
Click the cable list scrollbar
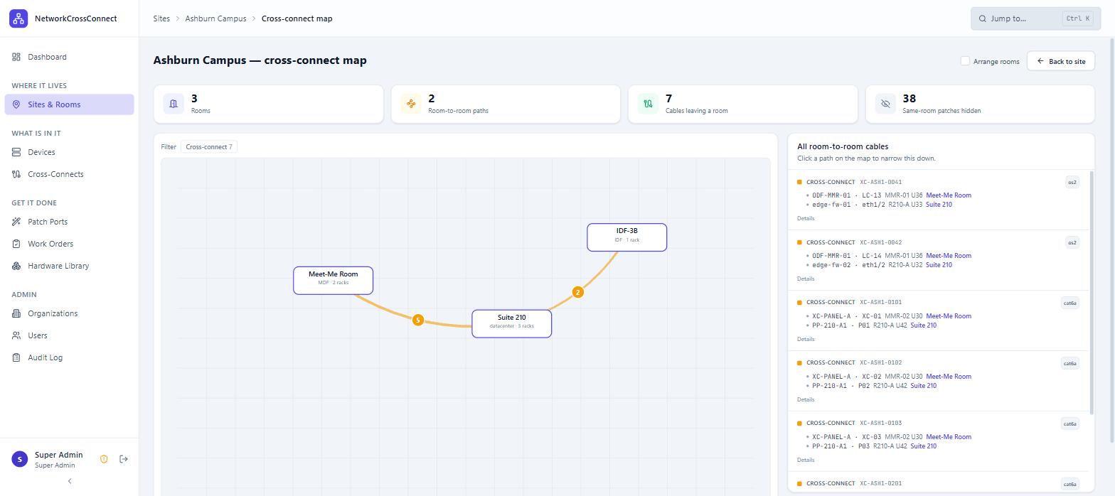tap(1092, 291)
